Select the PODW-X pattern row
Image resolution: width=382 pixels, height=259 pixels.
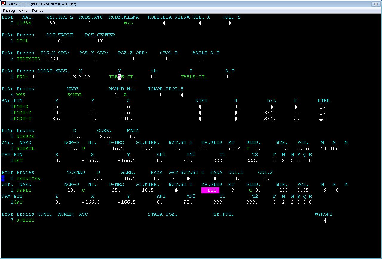point(22,113)
